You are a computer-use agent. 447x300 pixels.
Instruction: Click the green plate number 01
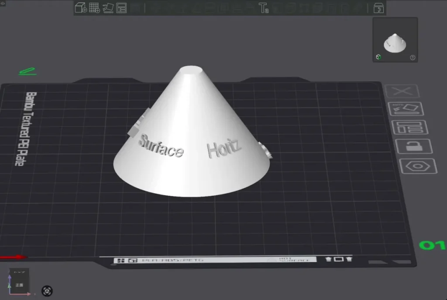pos(432,245)
